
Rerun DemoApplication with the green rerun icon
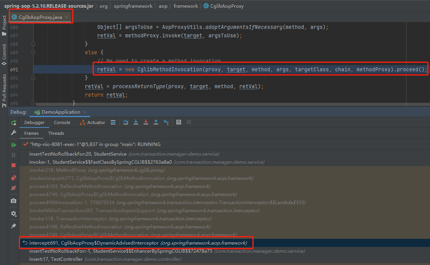[x=14, y=122]
